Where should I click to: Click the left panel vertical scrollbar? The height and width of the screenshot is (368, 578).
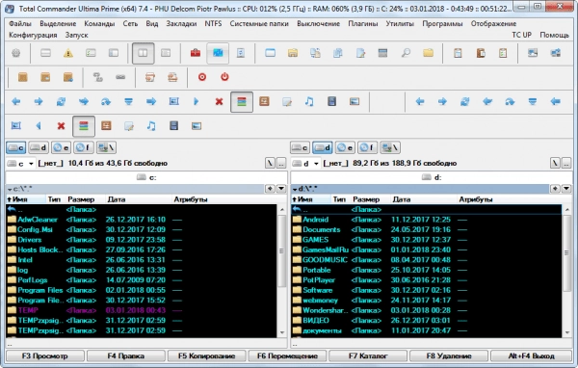pos(282,271)
